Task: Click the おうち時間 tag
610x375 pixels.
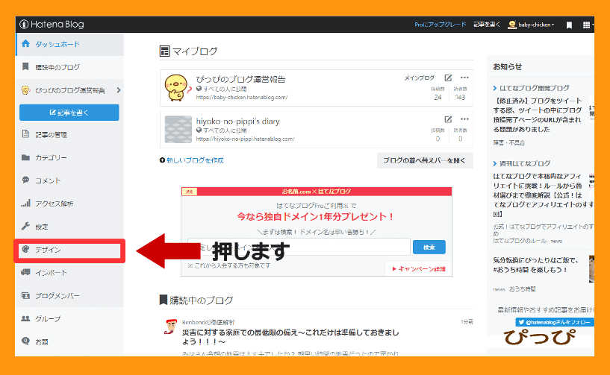Action: click(x=523, y=289)
